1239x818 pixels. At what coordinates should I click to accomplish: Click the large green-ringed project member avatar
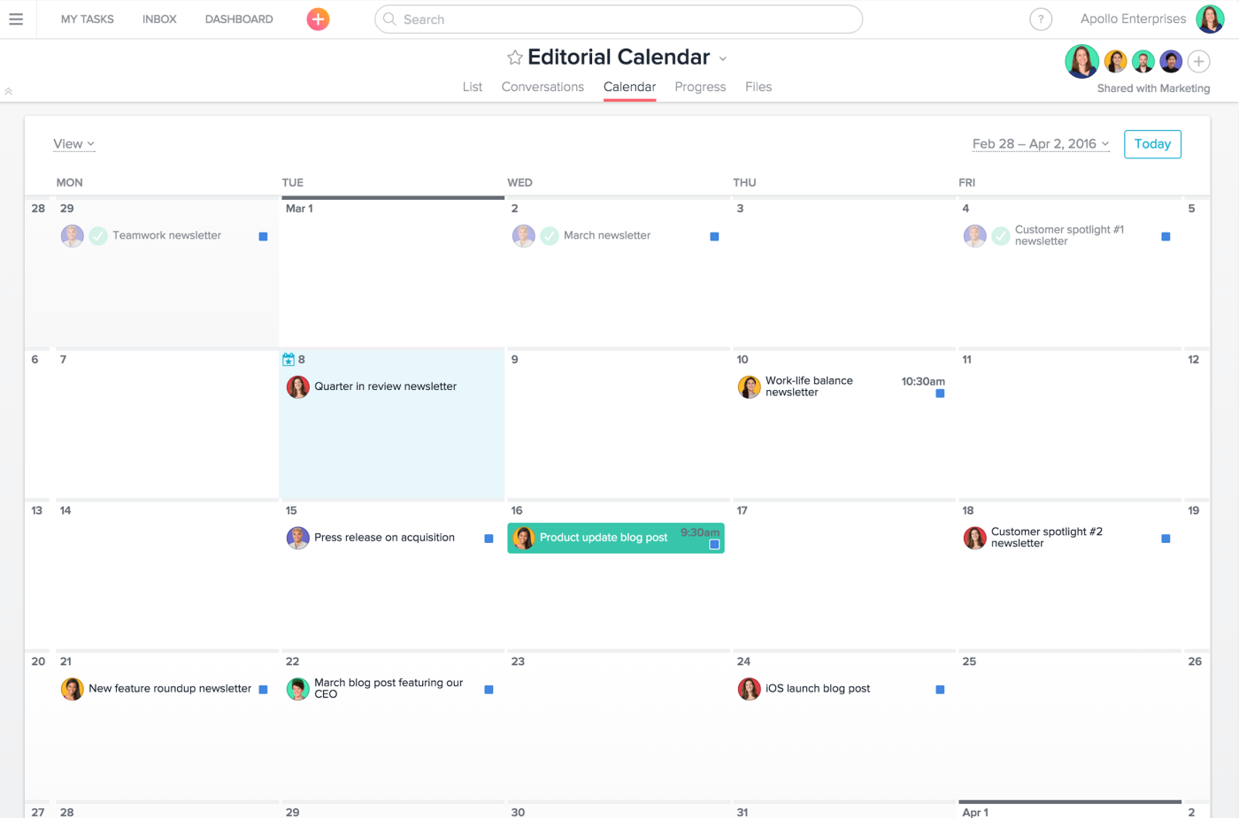click(1081, 61)
